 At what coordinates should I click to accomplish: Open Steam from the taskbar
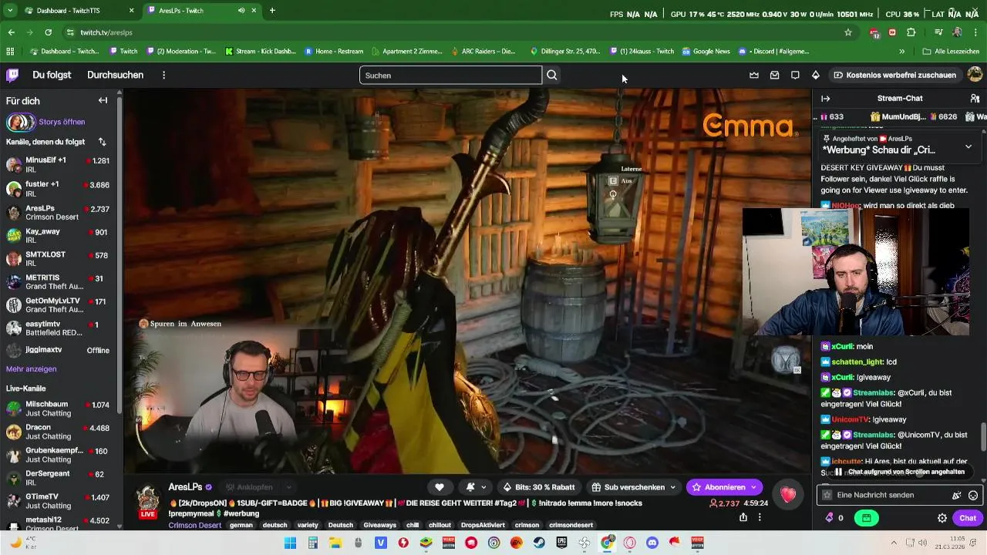click(x=539, y=543)
